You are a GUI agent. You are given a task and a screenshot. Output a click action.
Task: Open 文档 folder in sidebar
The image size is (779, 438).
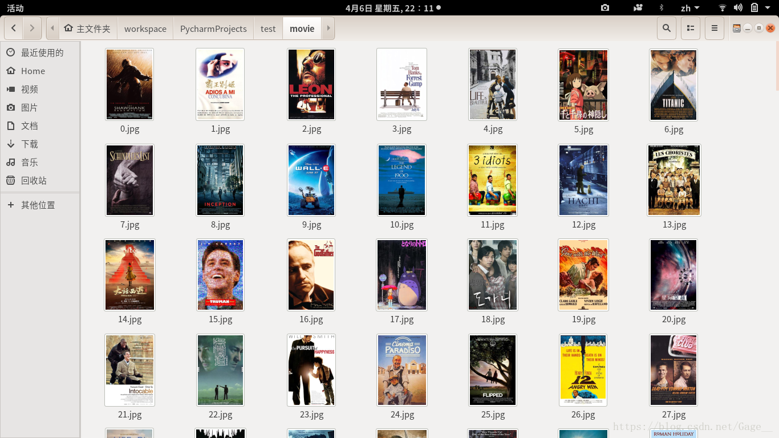(40, 125)
